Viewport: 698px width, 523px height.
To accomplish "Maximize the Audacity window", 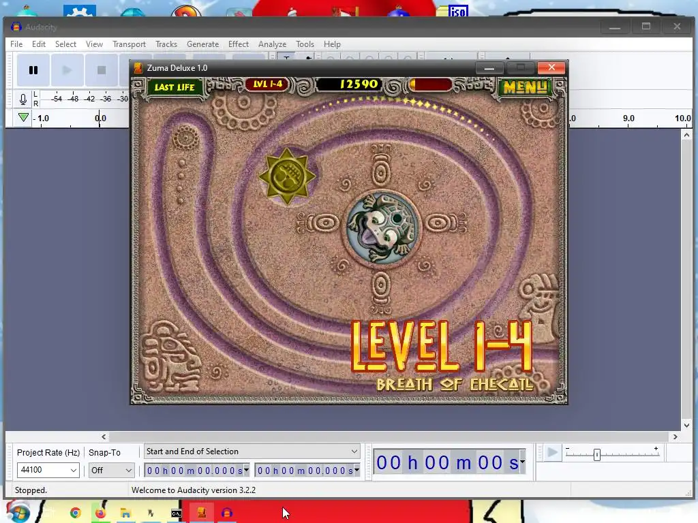I will [x=646, y=27].
